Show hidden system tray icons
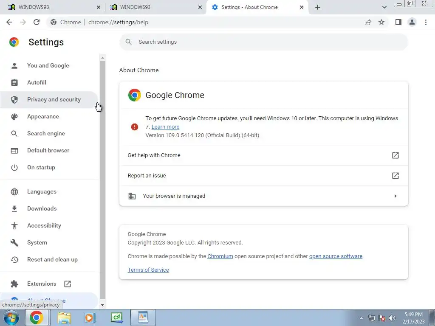435x326 pixels. click(x=361, y=318)
